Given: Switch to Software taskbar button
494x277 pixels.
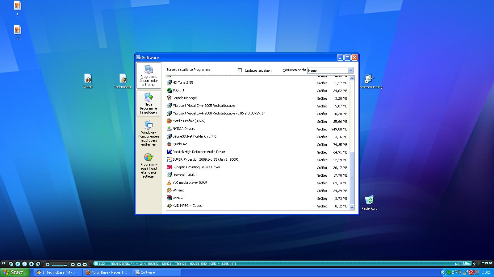Looking at the screenshot, I should coord(157,272).
